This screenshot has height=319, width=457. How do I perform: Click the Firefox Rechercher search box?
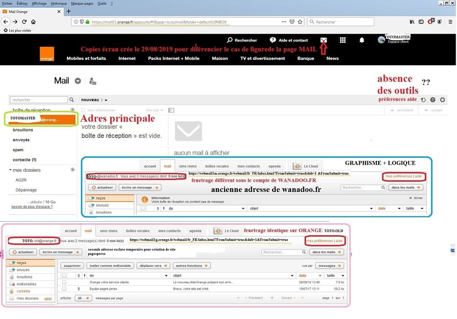tap(340, 22)
